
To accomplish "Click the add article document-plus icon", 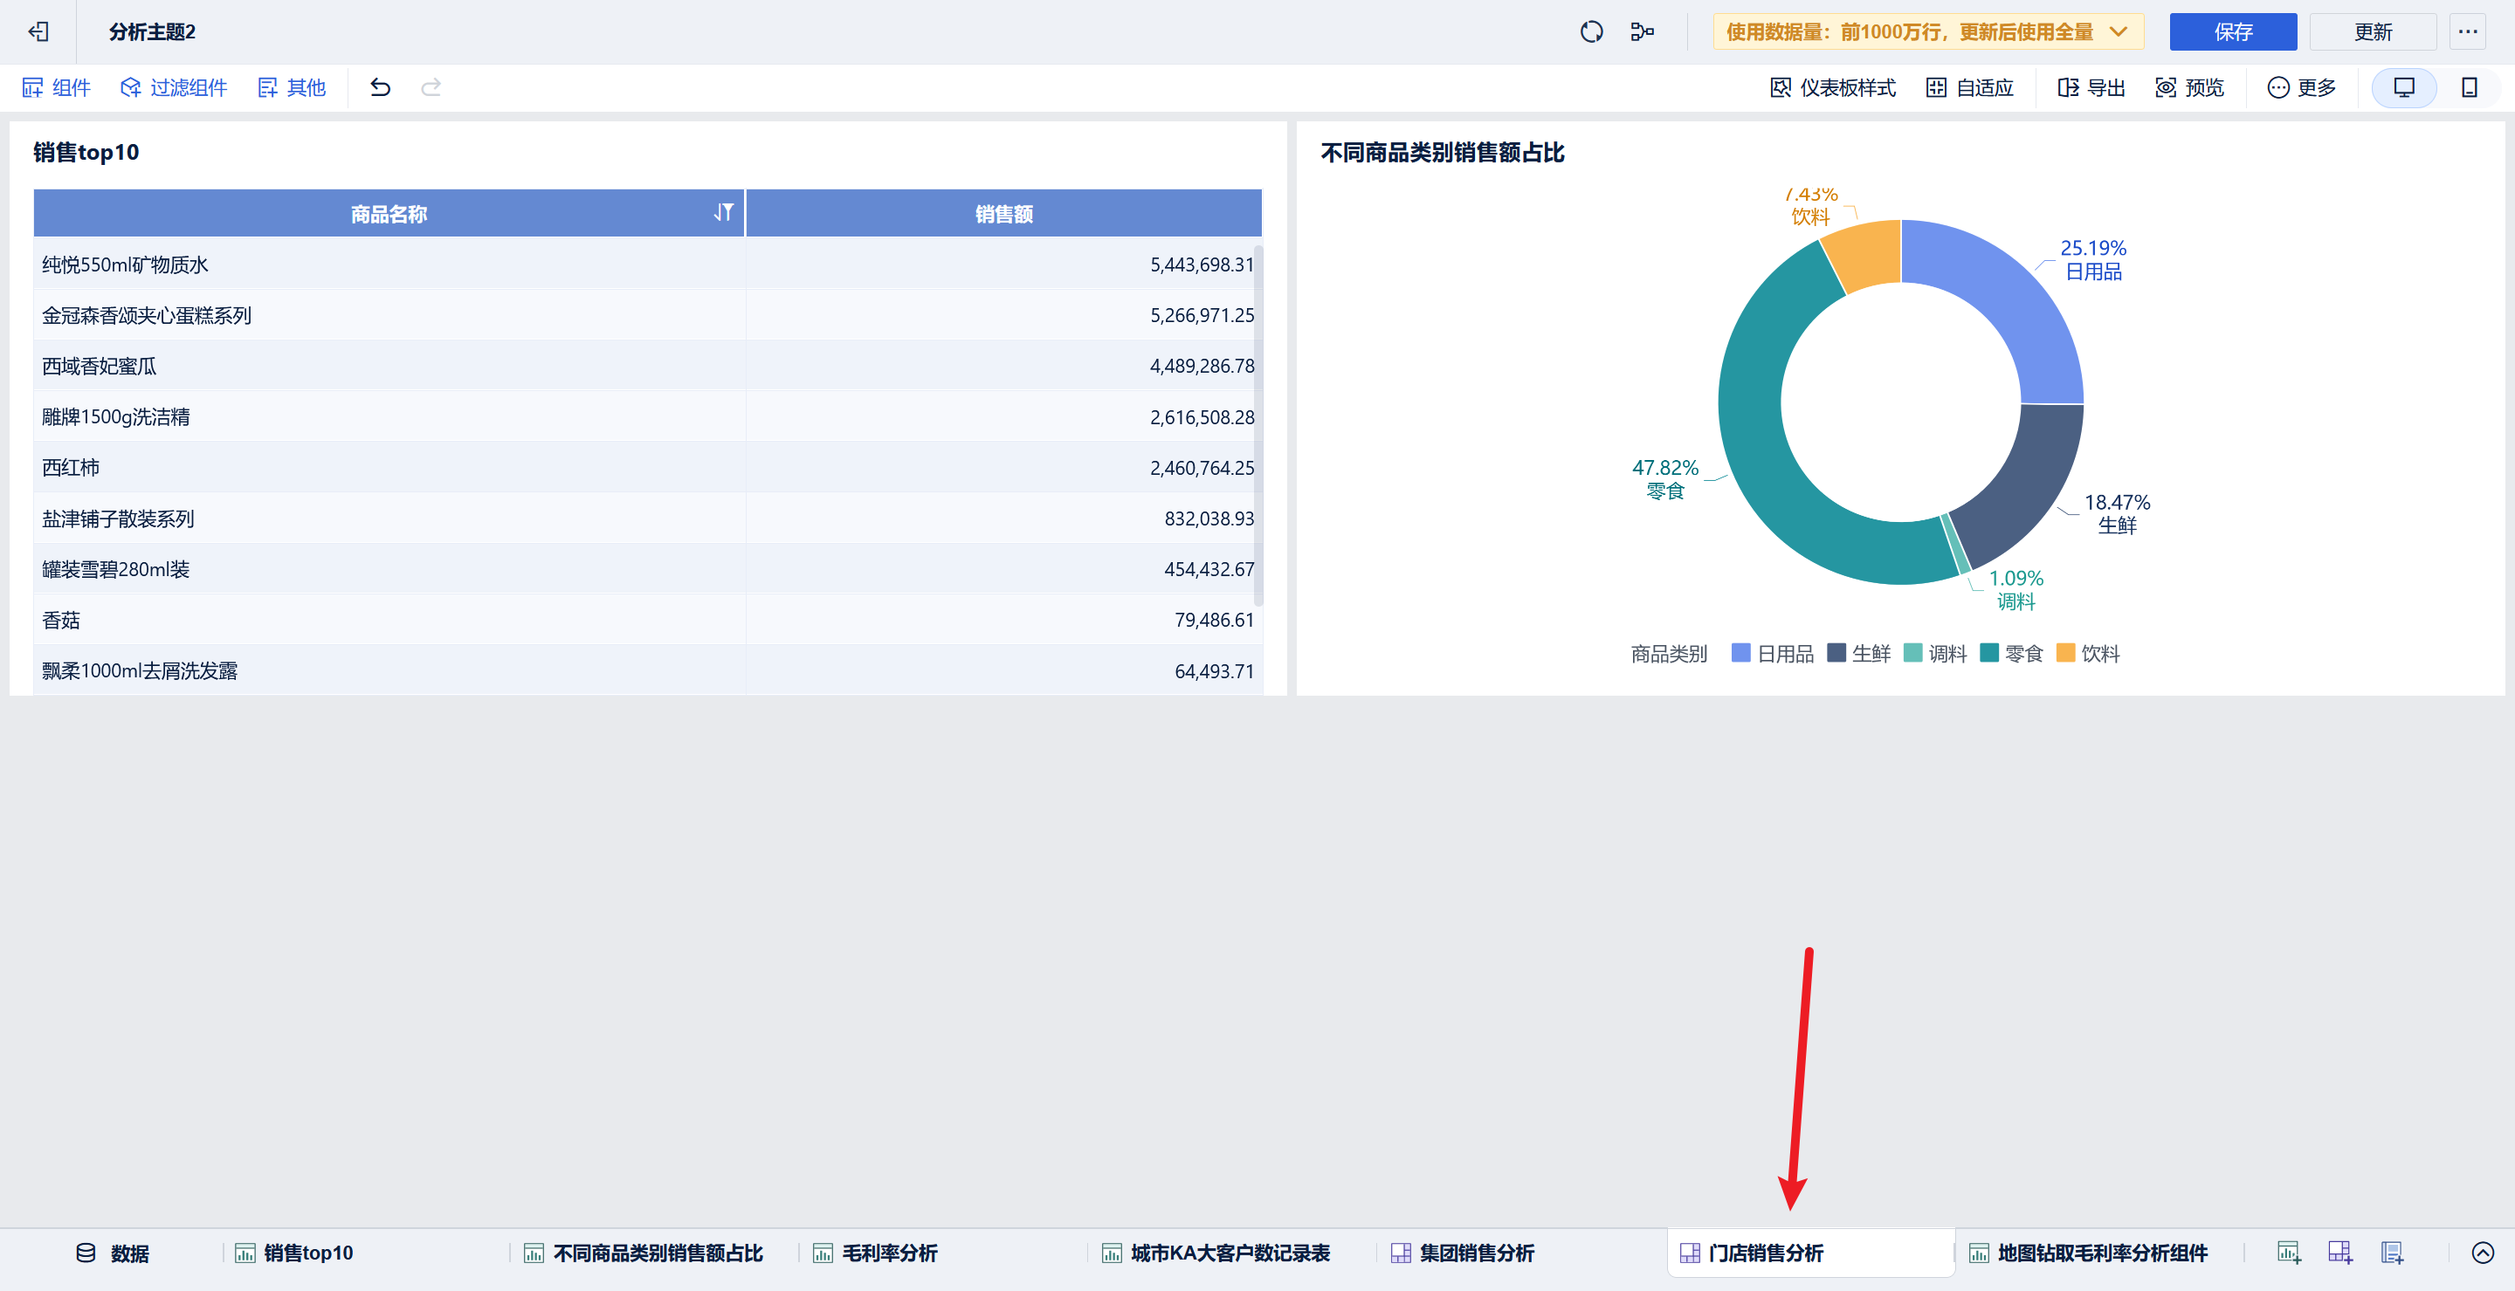I will tap(2391, 1252).
